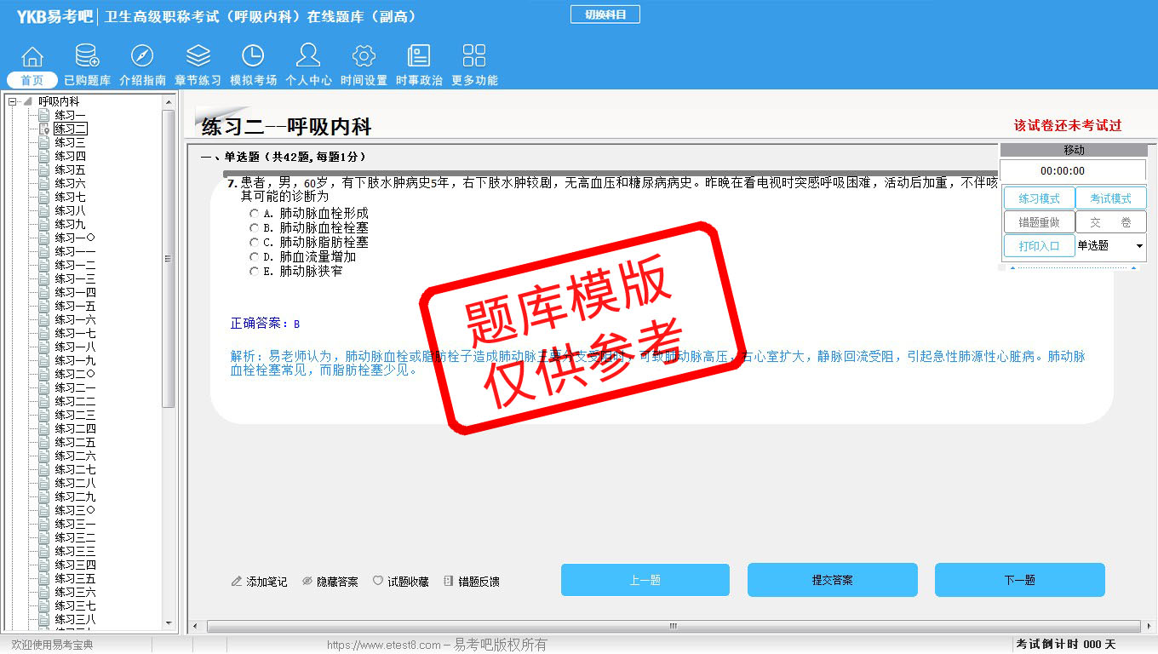
Task: Select 练习五 in the tree
Action: coord(70,169)
